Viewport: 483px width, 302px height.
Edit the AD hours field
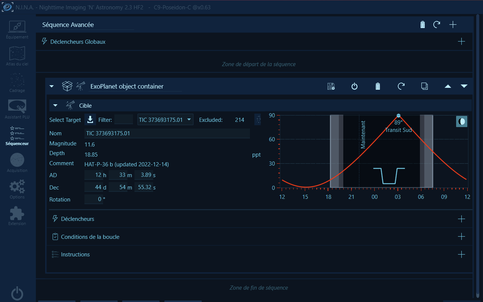point(93,175)
